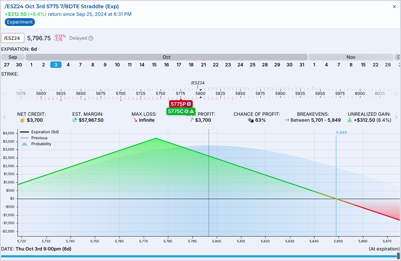Viewport: 401px width, 261px height.
Task: Click the warning icon on 5775C tag
Action: [x=192, y=111]
